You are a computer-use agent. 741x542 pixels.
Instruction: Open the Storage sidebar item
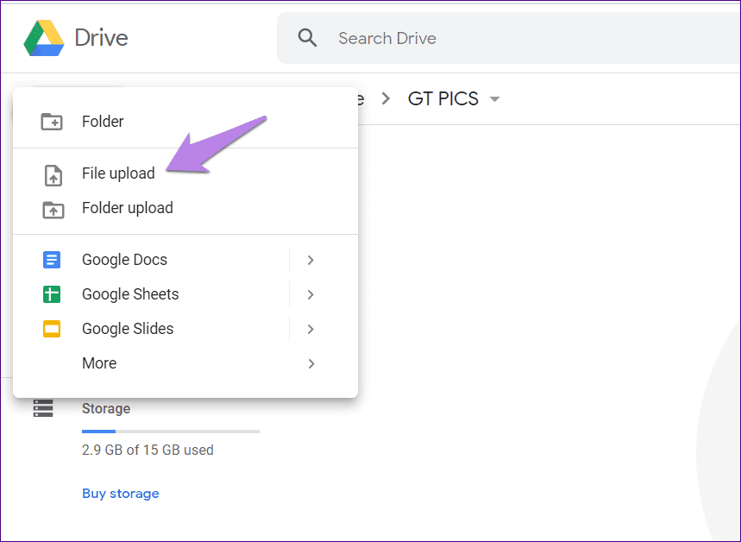pyautogui.click(x=82, y=408)
